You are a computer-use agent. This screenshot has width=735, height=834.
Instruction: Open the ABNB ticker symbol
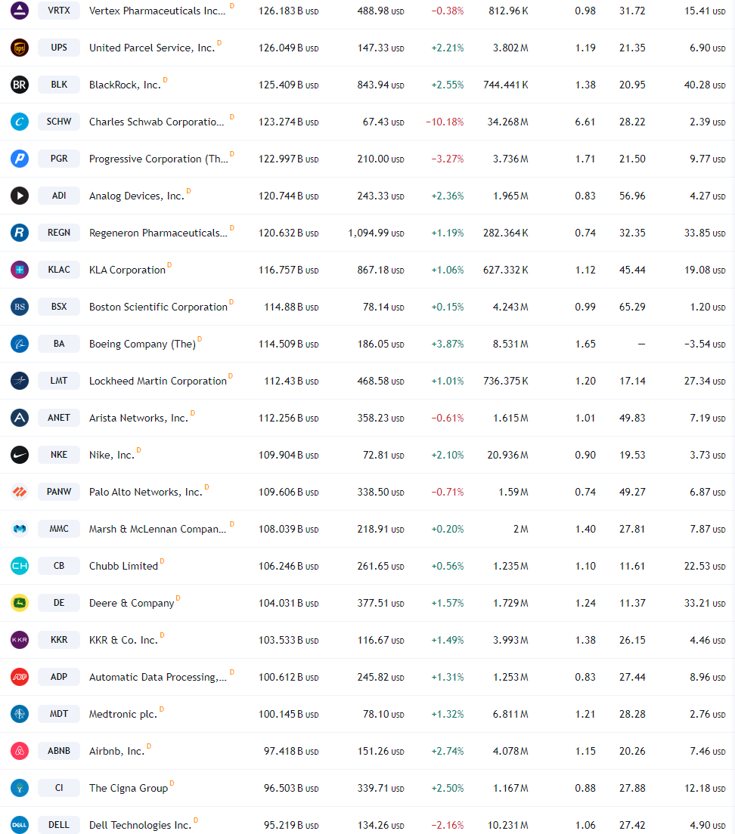pos(59,750)
